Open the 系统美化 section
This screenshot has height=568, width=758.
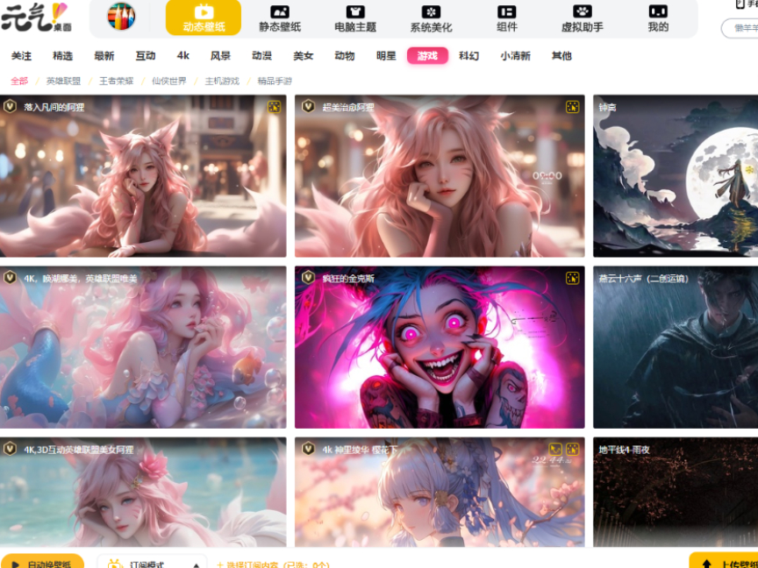point(432,18)
